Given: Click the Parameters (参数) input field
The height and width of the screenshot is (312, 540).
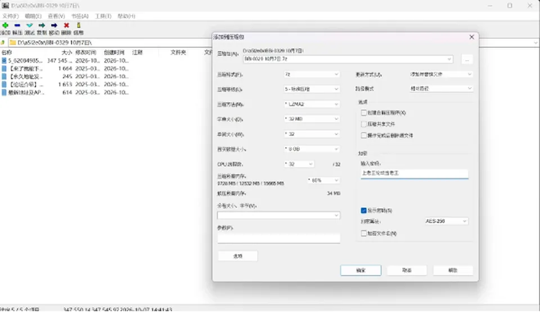Looking at the screenshot, I should pyautogui.click(x=278, y=238).
